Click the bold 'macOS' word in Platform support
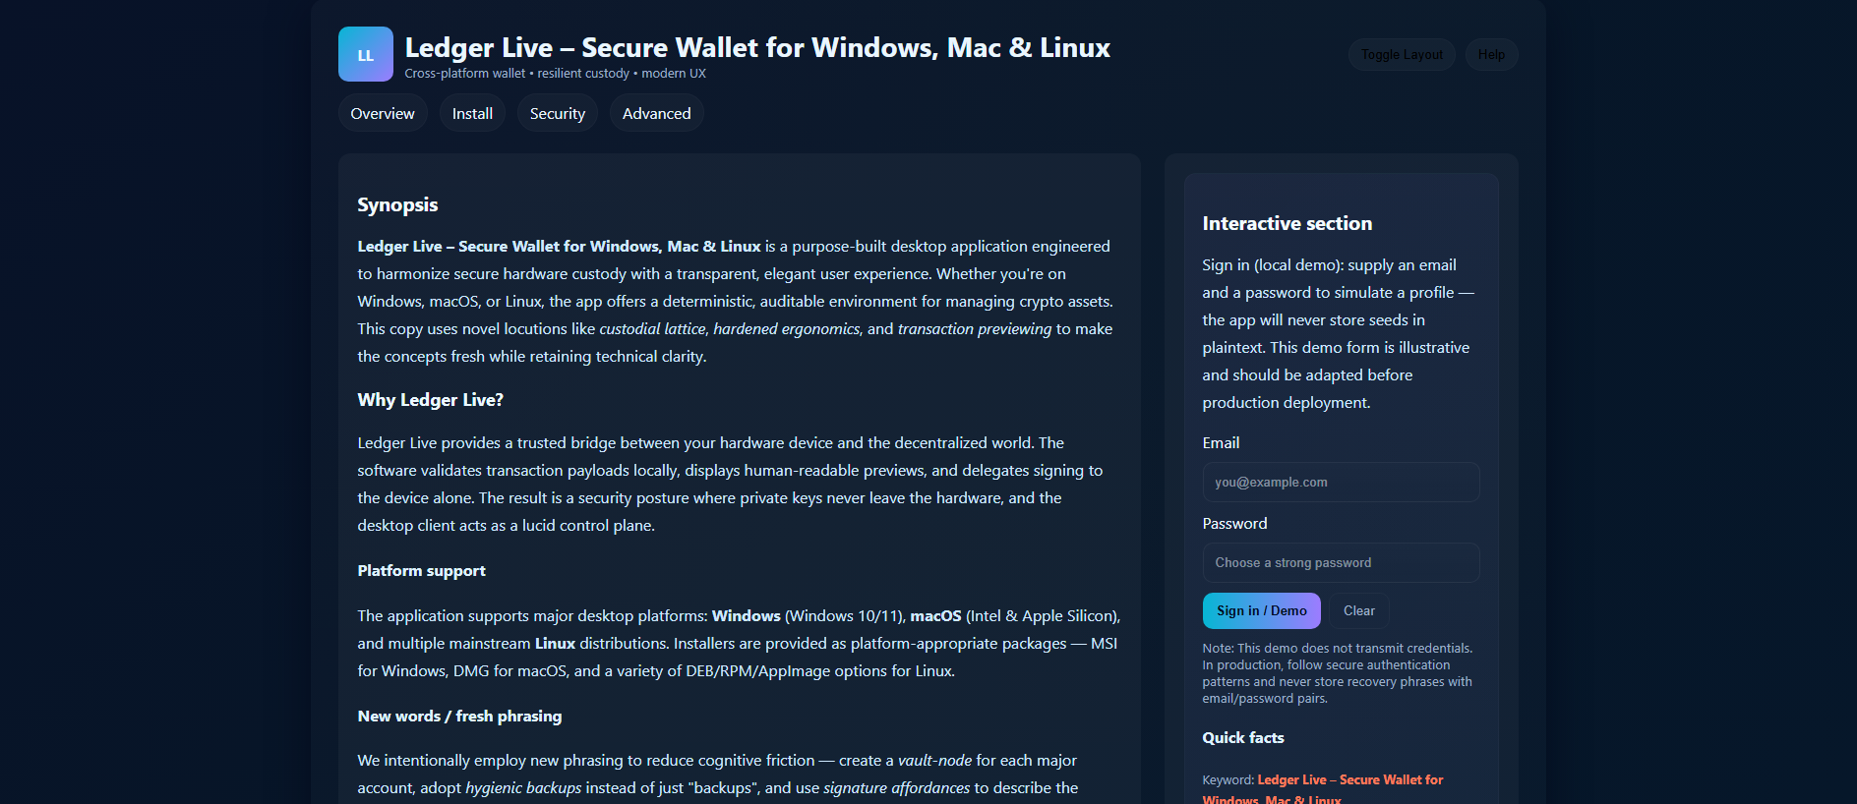1857x804 pixels. (x=935, y=615)
